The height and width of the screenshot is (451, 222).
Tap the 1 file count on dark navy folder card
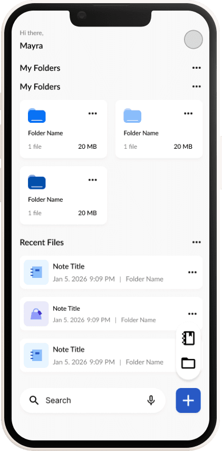pos(35,213)
